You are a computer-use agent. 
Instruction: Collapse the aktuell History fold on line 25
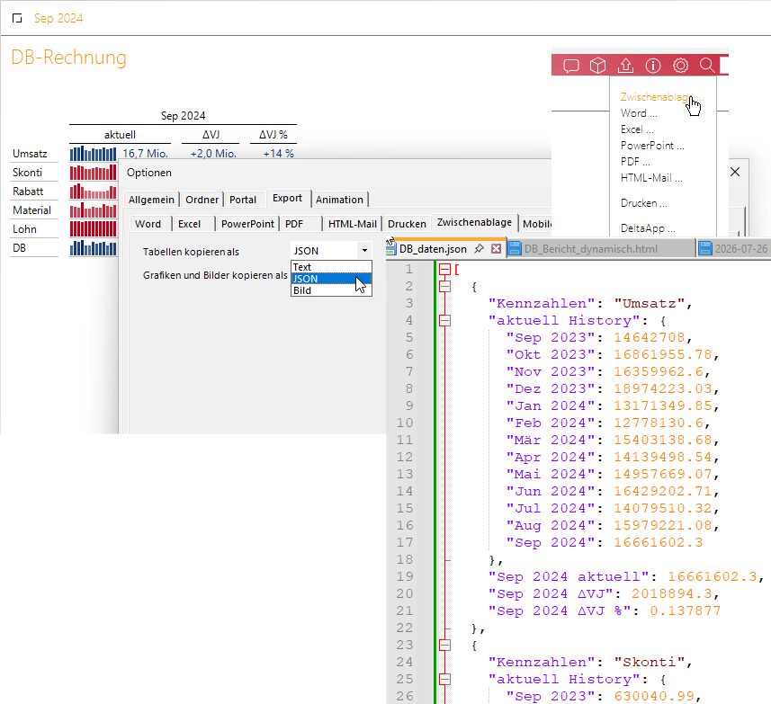(444, 680)
